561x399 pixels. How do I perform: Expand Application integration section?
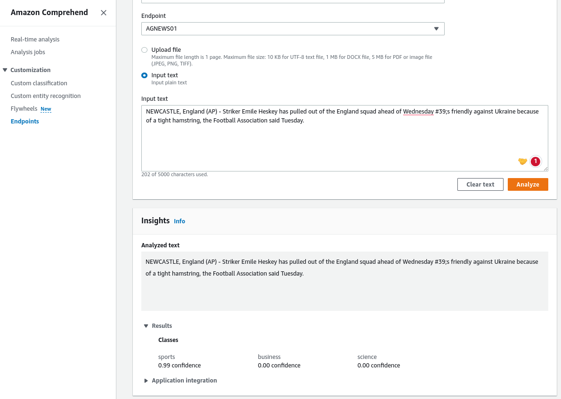[146, 380]
